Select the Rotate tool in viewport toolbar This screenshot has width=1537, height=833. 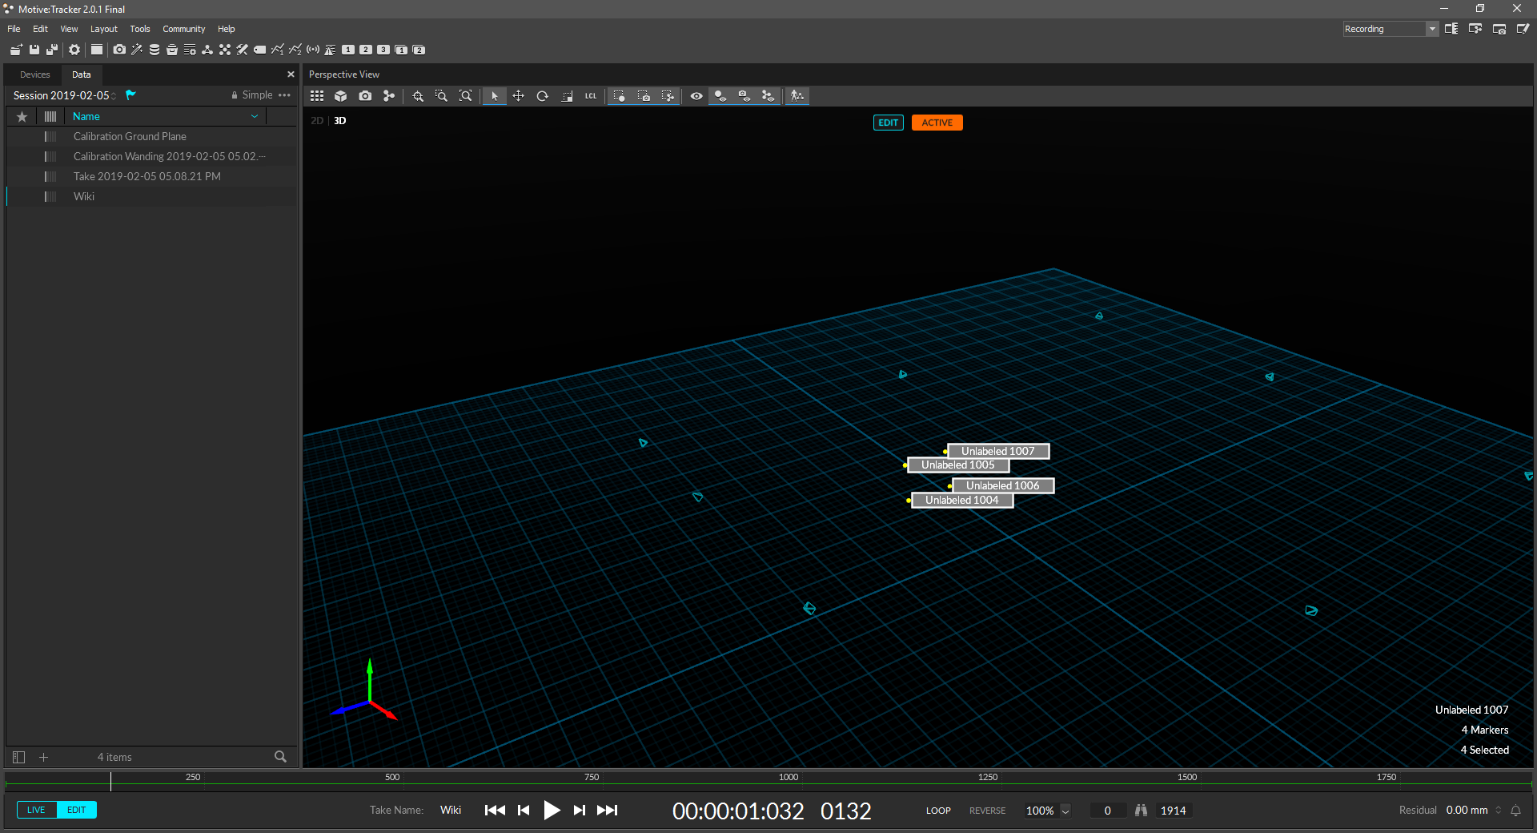[x=542, y=96]
